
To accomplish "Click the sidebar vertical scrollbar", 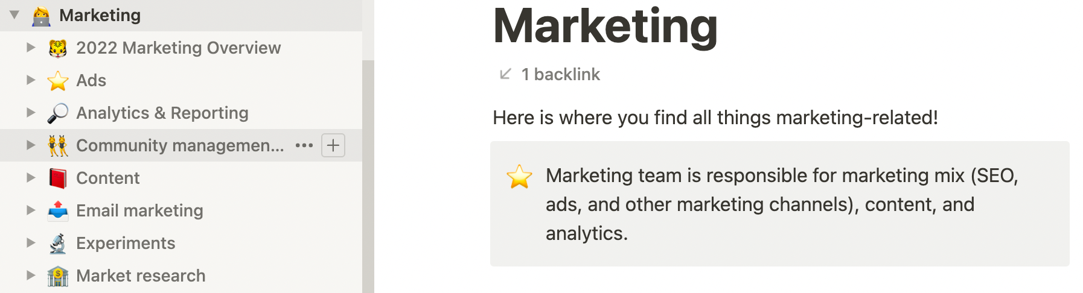I will tap(368, 177).
